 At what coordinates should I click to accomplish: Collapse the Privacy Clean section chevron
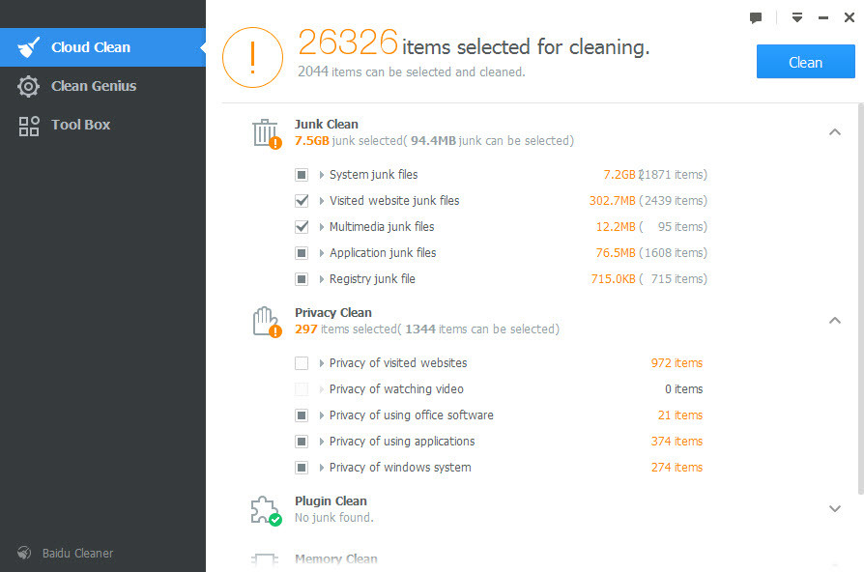pos(835,321)
